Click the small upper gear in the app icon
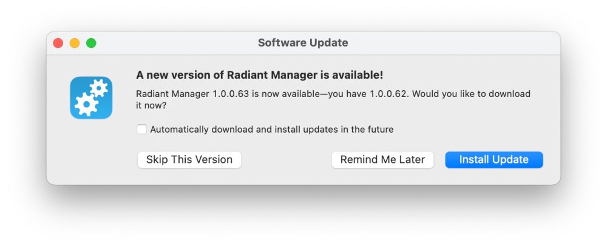607x246 pixels. click(x=99, y=89)
